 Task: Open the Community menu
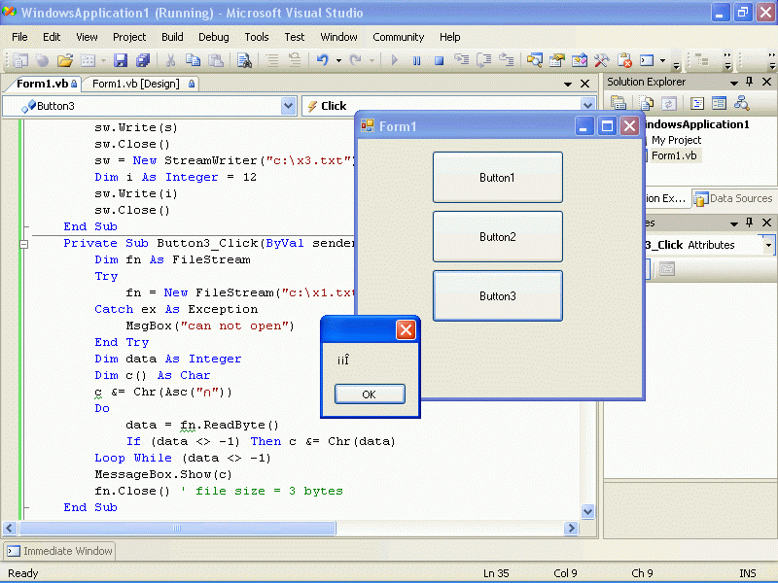point(399,37)
